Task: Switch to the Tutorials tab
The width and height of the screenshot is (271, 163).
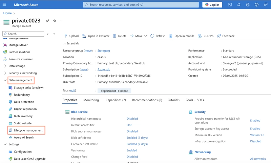Action: click(174, 100)
